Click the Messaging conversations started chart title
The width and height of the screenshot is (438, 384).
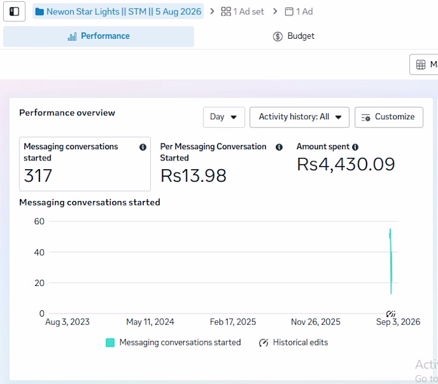click(89, 202)
